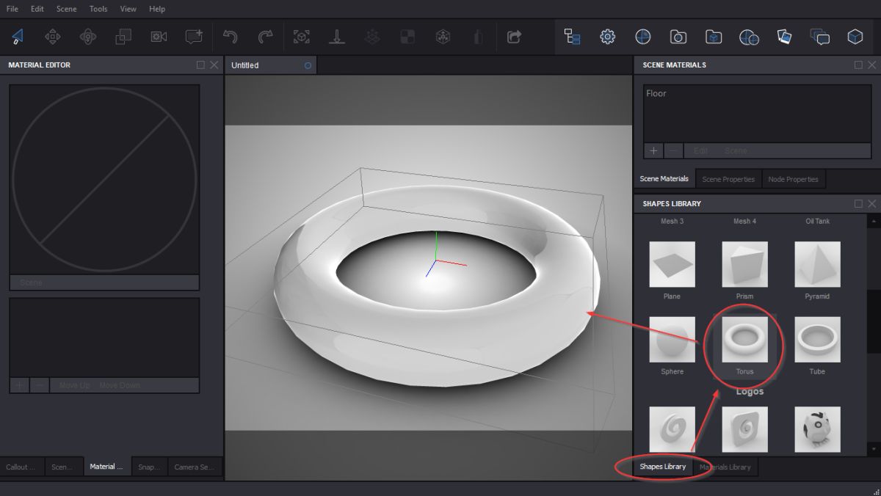The height and width of the screenshot is (496, 881).
Task: Open the Node Properties tab
Action: click(793, 179)
